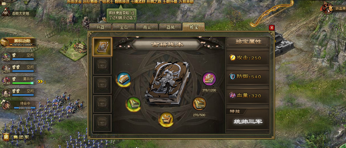Click the purple fragment icon showing 378/1200
Image resolution: width=346 pixels, height=148 pixels.
click(x=209, y=79)
